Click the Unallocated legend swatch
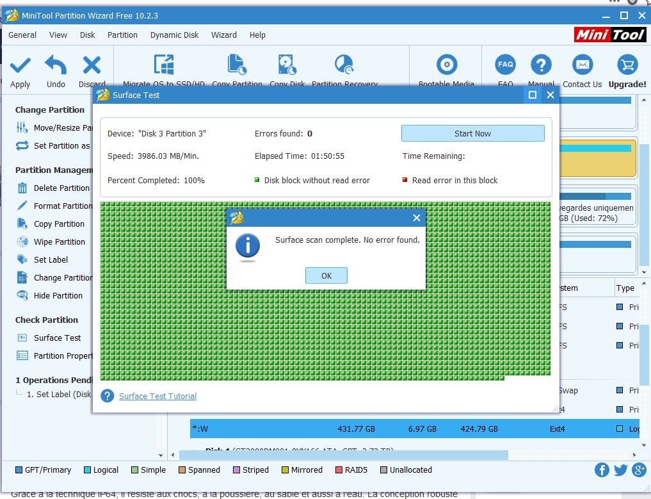651x499 pixels. point(383,470)
